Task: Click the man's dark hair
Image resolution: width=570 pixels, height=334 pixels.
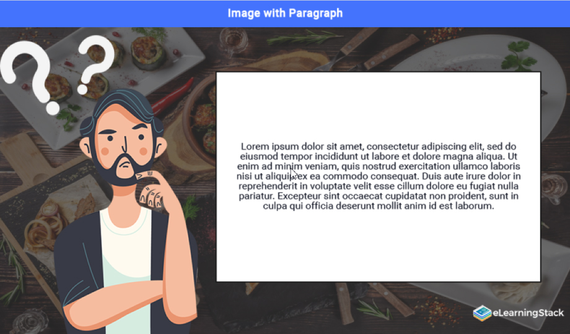Action: pyautogui.click(x=122, y=109)
